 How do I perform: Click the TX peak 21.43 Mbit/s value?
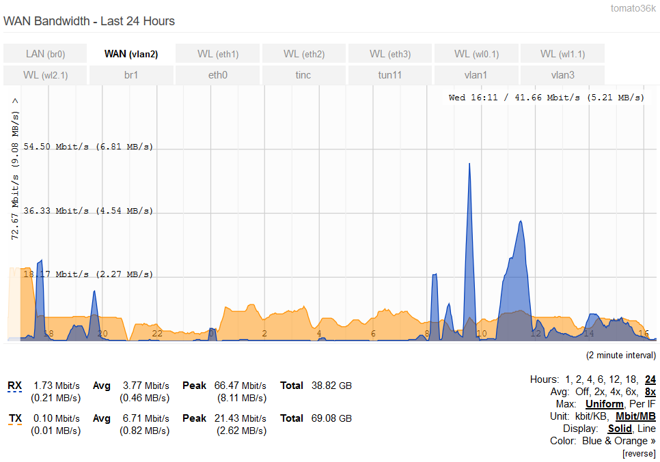point(240,418)
